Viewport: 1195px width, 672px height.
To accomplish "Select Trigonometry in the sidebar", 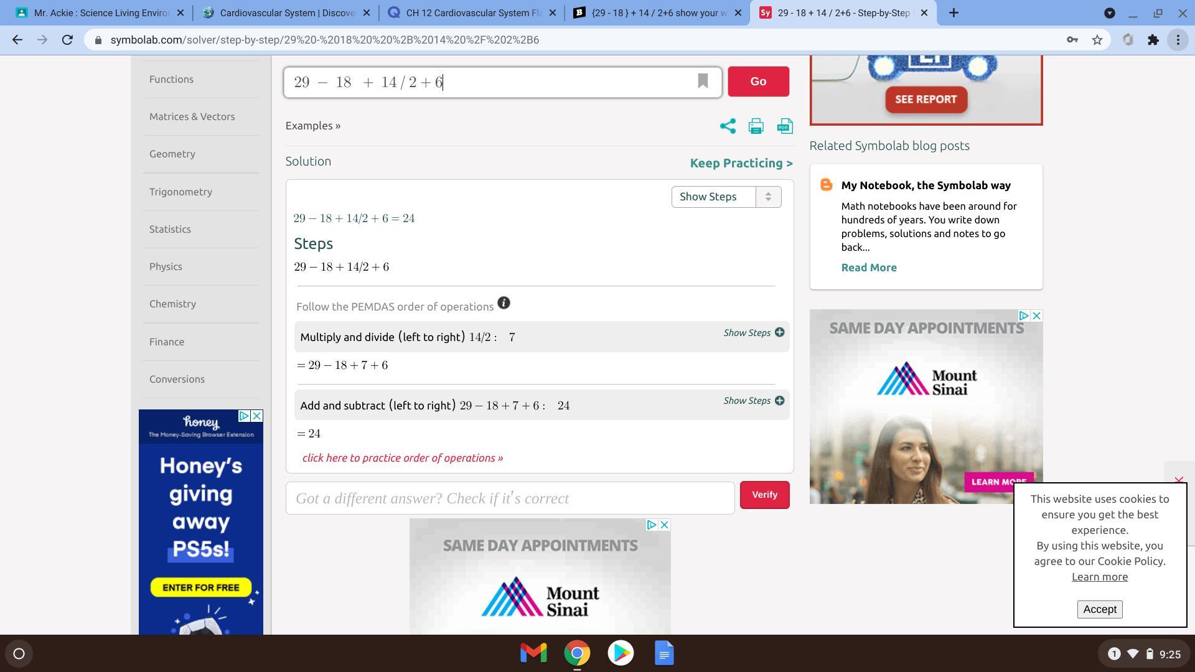I will pyautogui.click(x=180, y=192).
